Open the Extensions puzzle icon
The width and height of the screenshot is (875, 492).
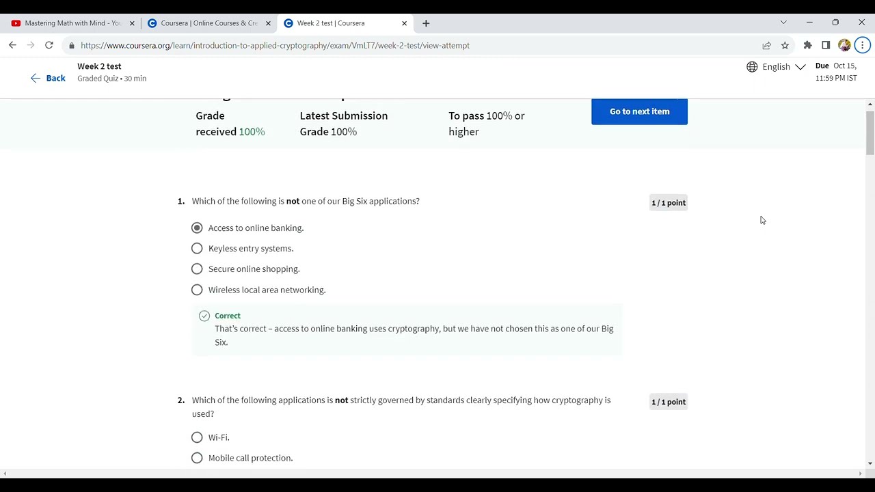pyautogui.click(x=807, y=45)
